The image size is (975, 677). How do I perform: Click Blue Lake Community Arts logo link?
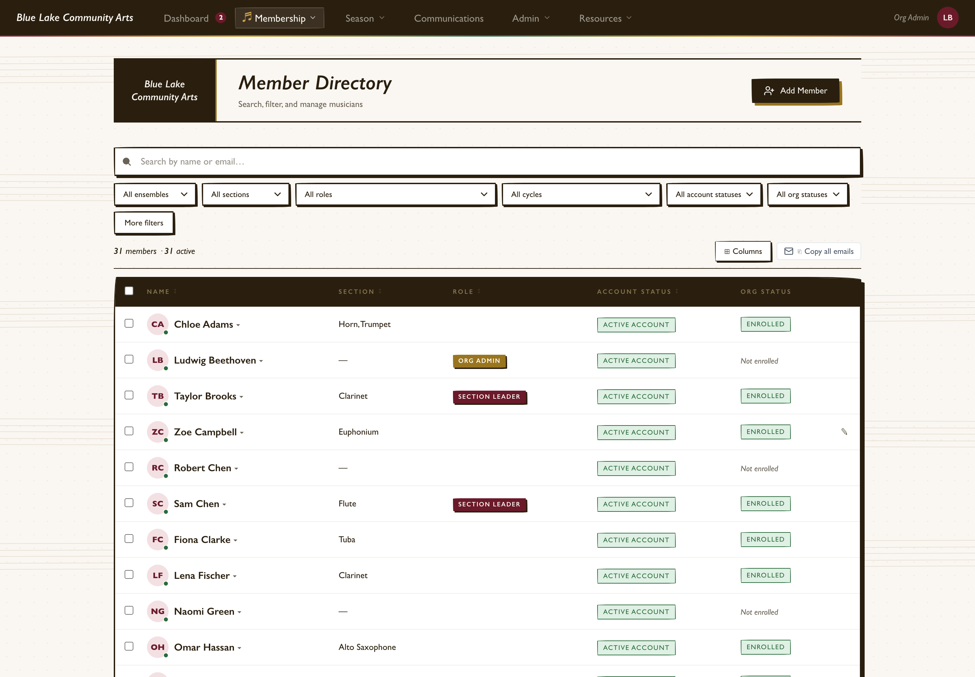coord(75,17)
